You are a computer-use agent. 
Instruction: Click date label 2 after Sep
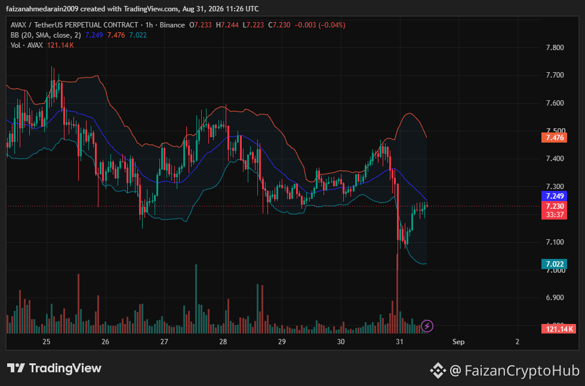(517, 342)
